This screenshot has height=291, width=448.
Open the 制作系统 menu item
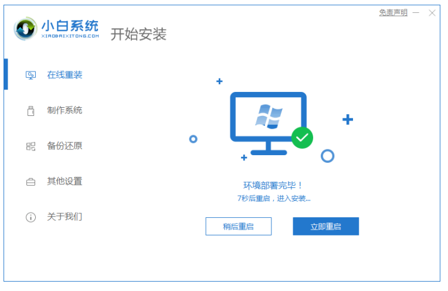(x=65, y=111)
